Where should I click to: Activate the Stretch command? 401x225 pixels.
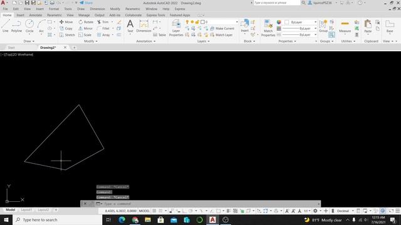click(x=67, y=35)
